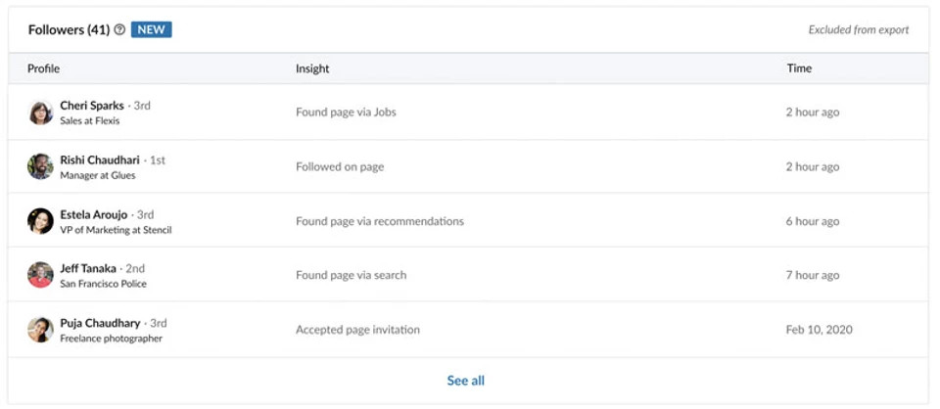Open the See all followers link
The width and height of the screenshot is (940, 409).
click(x=466, y=381)
